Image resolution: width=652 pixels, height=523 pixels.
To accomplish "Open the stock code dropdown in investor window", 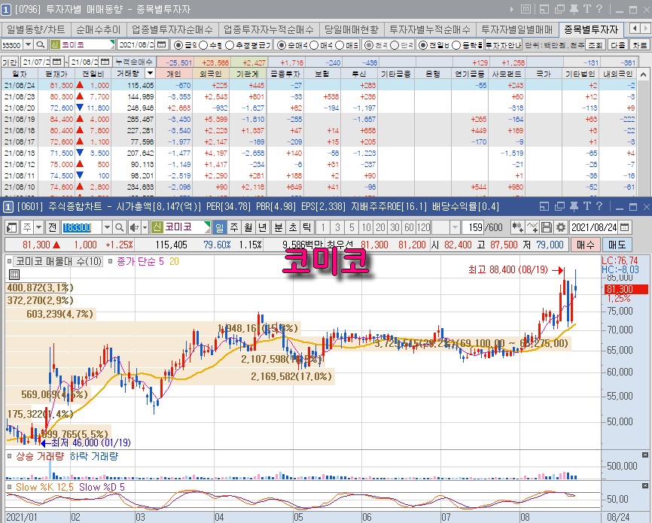I will tap(28, 44).
